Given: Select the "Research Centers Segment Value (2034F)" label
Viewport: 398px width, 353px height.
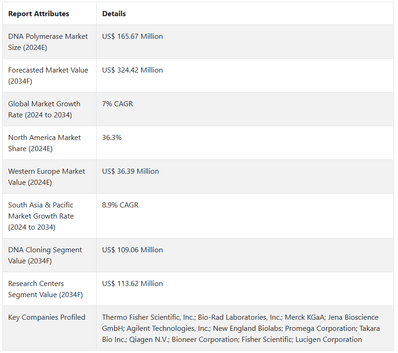Looking at the screenshot, I should [45, 289].
